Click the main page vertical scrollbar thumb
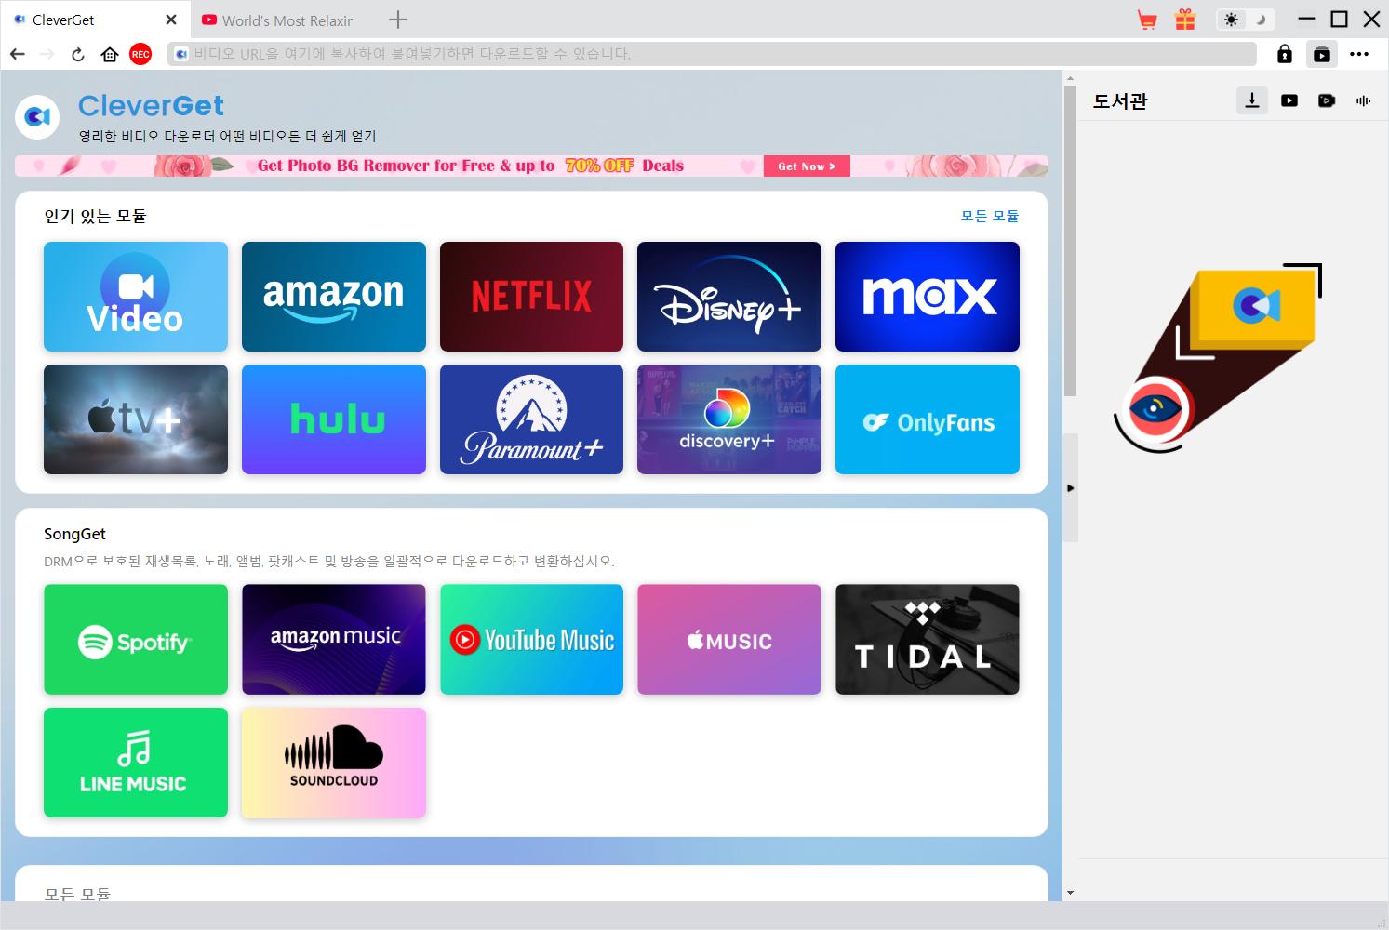The width and height of the screenshot is (1389, 930). point(1070,243)
